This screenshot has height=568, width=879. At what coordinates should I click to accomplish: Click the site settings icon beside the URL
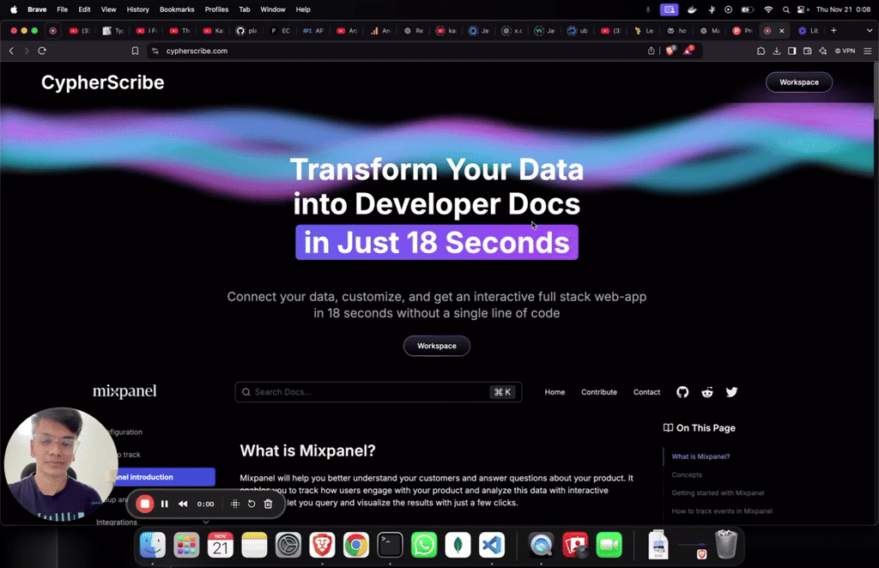pyautogui.click(x=155, y=51)
